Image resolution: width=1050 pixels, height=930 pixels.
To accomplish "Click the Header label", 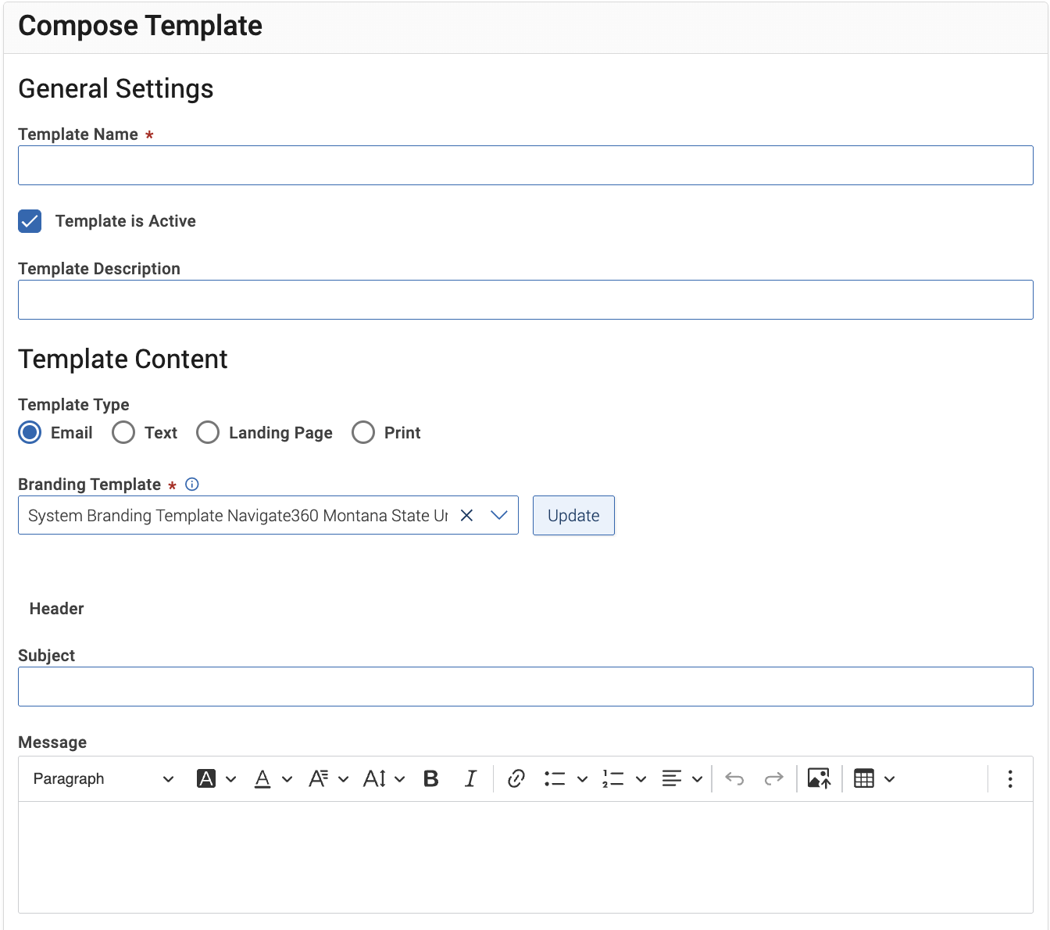I will [x=56, y=609].
